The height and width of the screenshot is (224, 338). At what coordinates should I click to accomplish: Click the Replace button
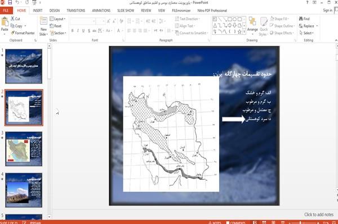pos(309,26)
